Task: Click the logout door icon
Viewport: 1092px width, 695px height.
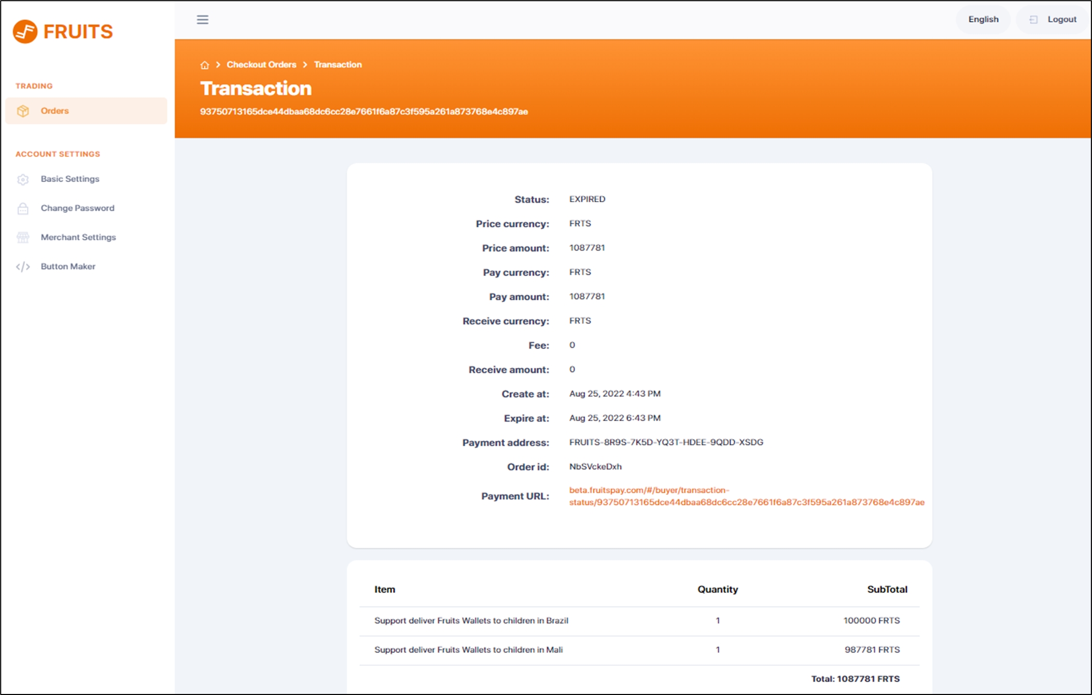Action: 1033,20
